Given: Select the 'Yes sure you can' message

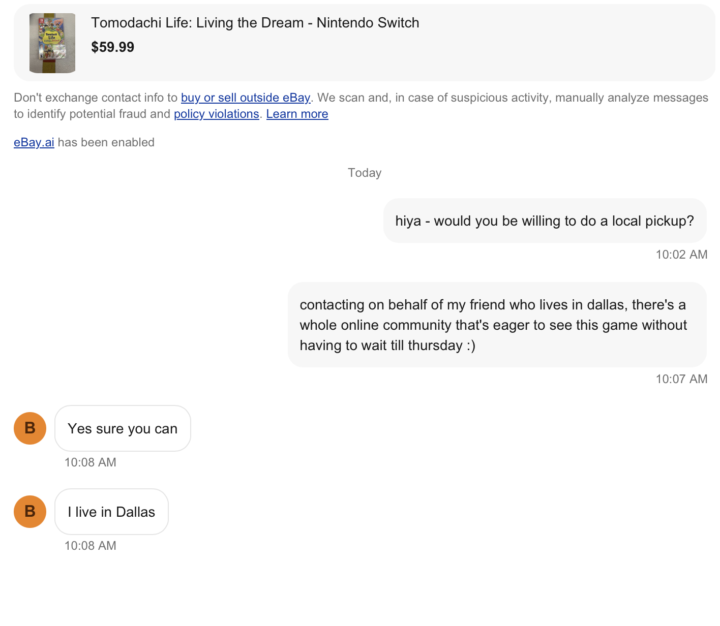Looking at the screenshot, I should click(x=123, y=428).
